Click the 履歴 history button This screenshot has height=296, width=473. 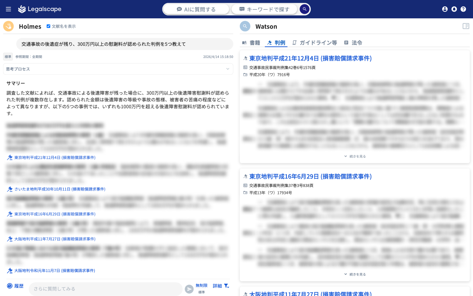click(15, 286)
